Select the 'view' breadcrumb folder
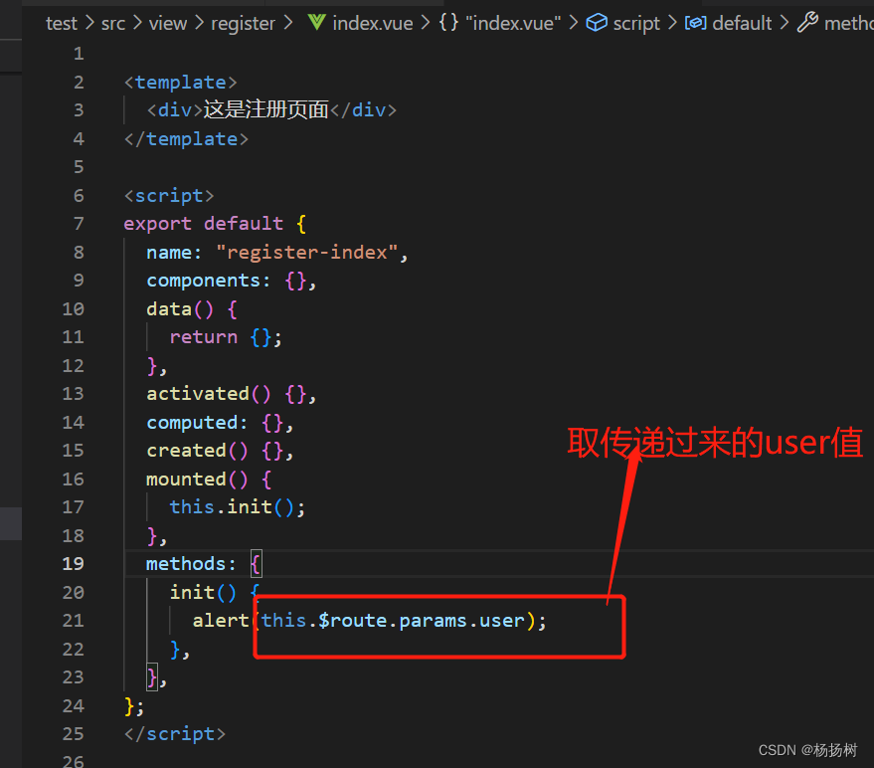This screenshot has height=768, width=874. click(168, 24)
